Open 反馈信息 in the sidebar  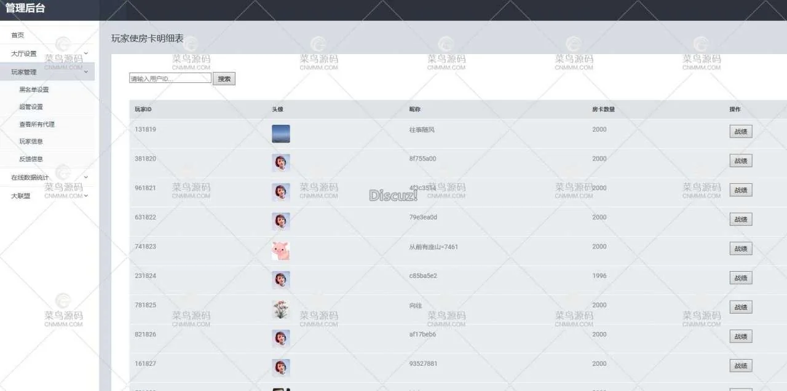pos(31,159)
